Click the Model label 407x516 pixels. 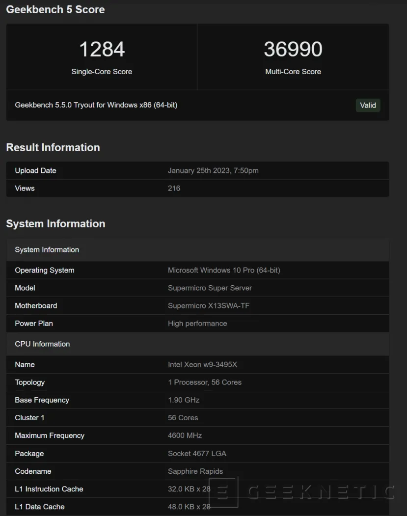[x=25, y=288]
